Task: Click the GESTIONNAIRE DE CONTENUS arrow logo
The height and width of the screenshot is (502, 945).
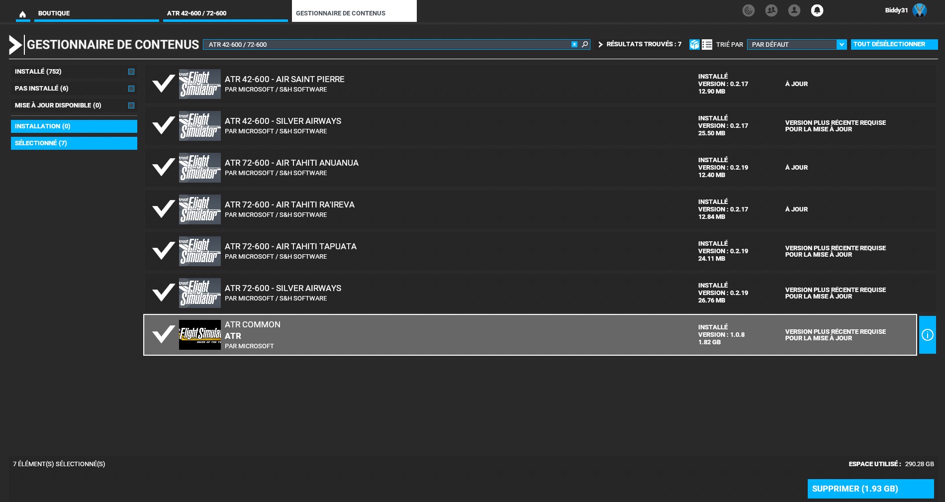Action: click(x=15, y=45)
